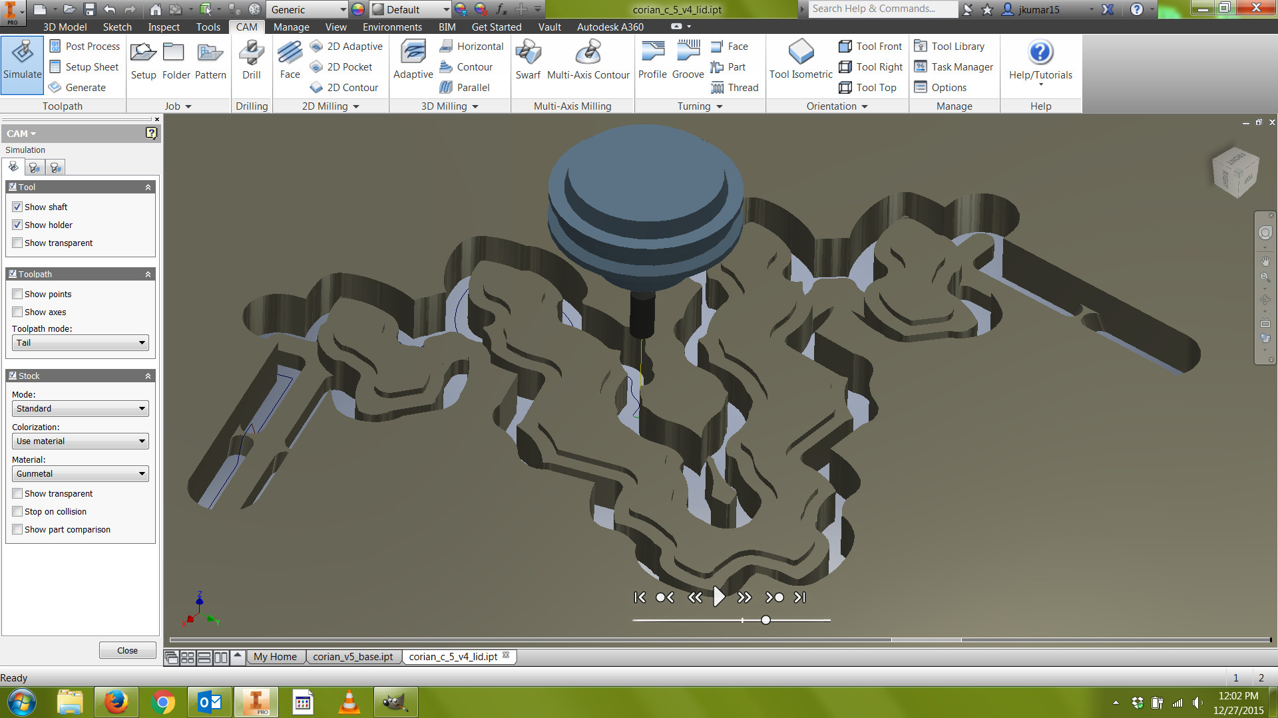Select the turning Groove tool

click(x=688, y=60)
